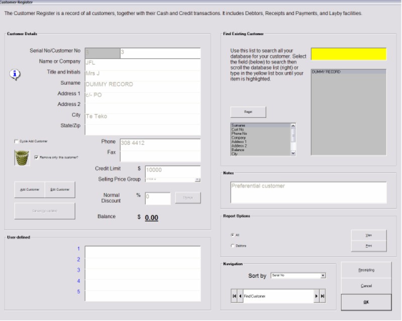This screenshot has height=321, width=402.
Task: Go to the previous customer record
Action: click(240, 296)
